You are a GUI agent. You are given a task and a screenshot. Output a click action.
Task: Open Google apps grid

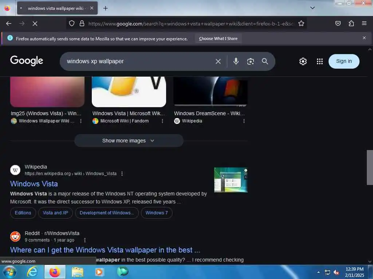click(320, 61)
